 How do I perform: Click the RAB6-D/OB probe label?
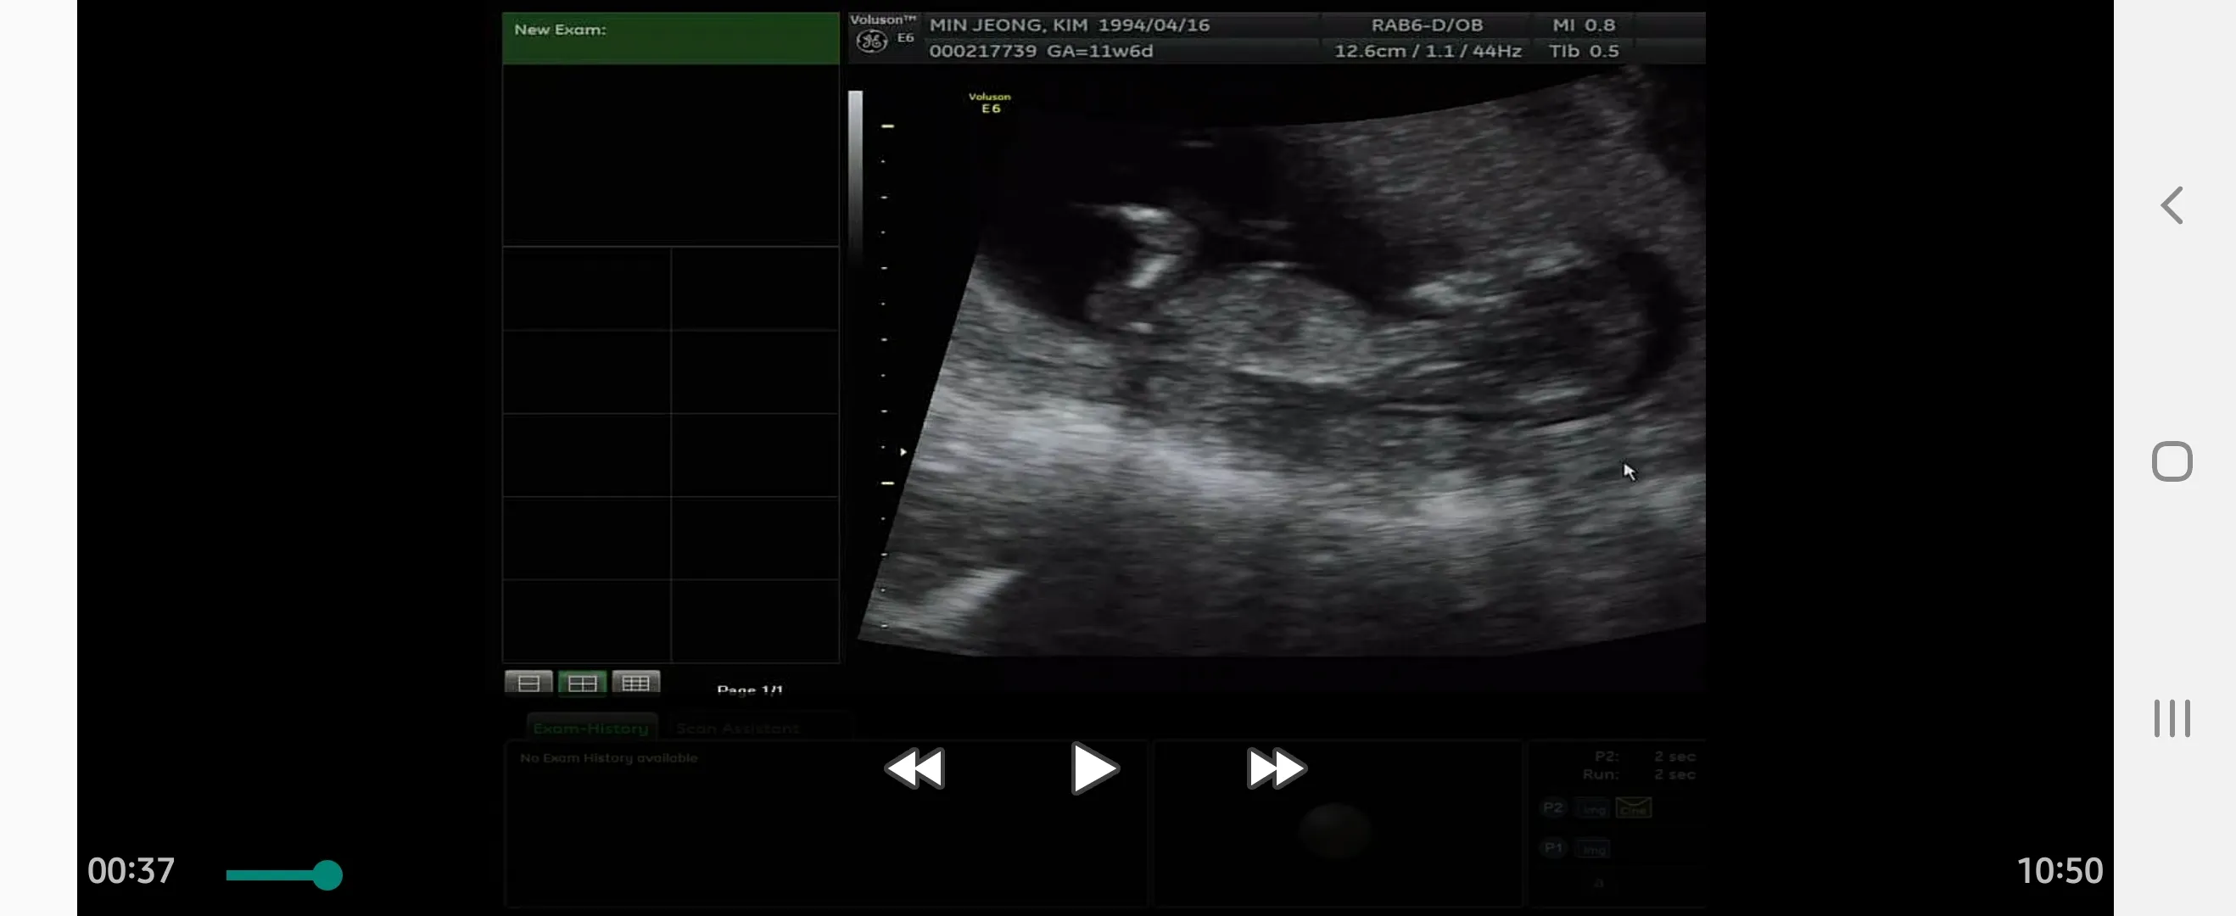click(1427, 25)
